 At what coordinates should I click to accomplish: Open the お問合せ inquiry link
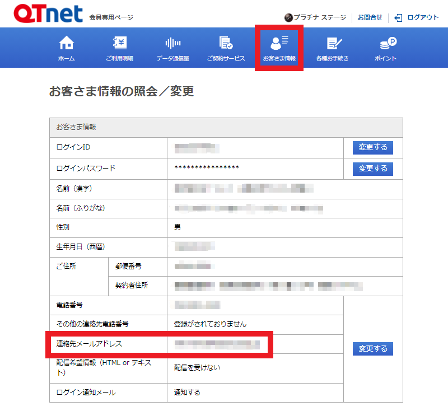(x=370, y=18)
